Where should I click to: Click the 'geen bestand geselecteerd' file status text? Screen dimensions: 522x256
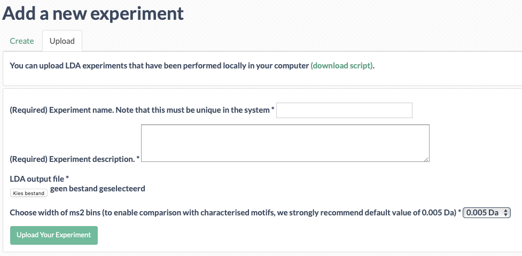(98, 189)
